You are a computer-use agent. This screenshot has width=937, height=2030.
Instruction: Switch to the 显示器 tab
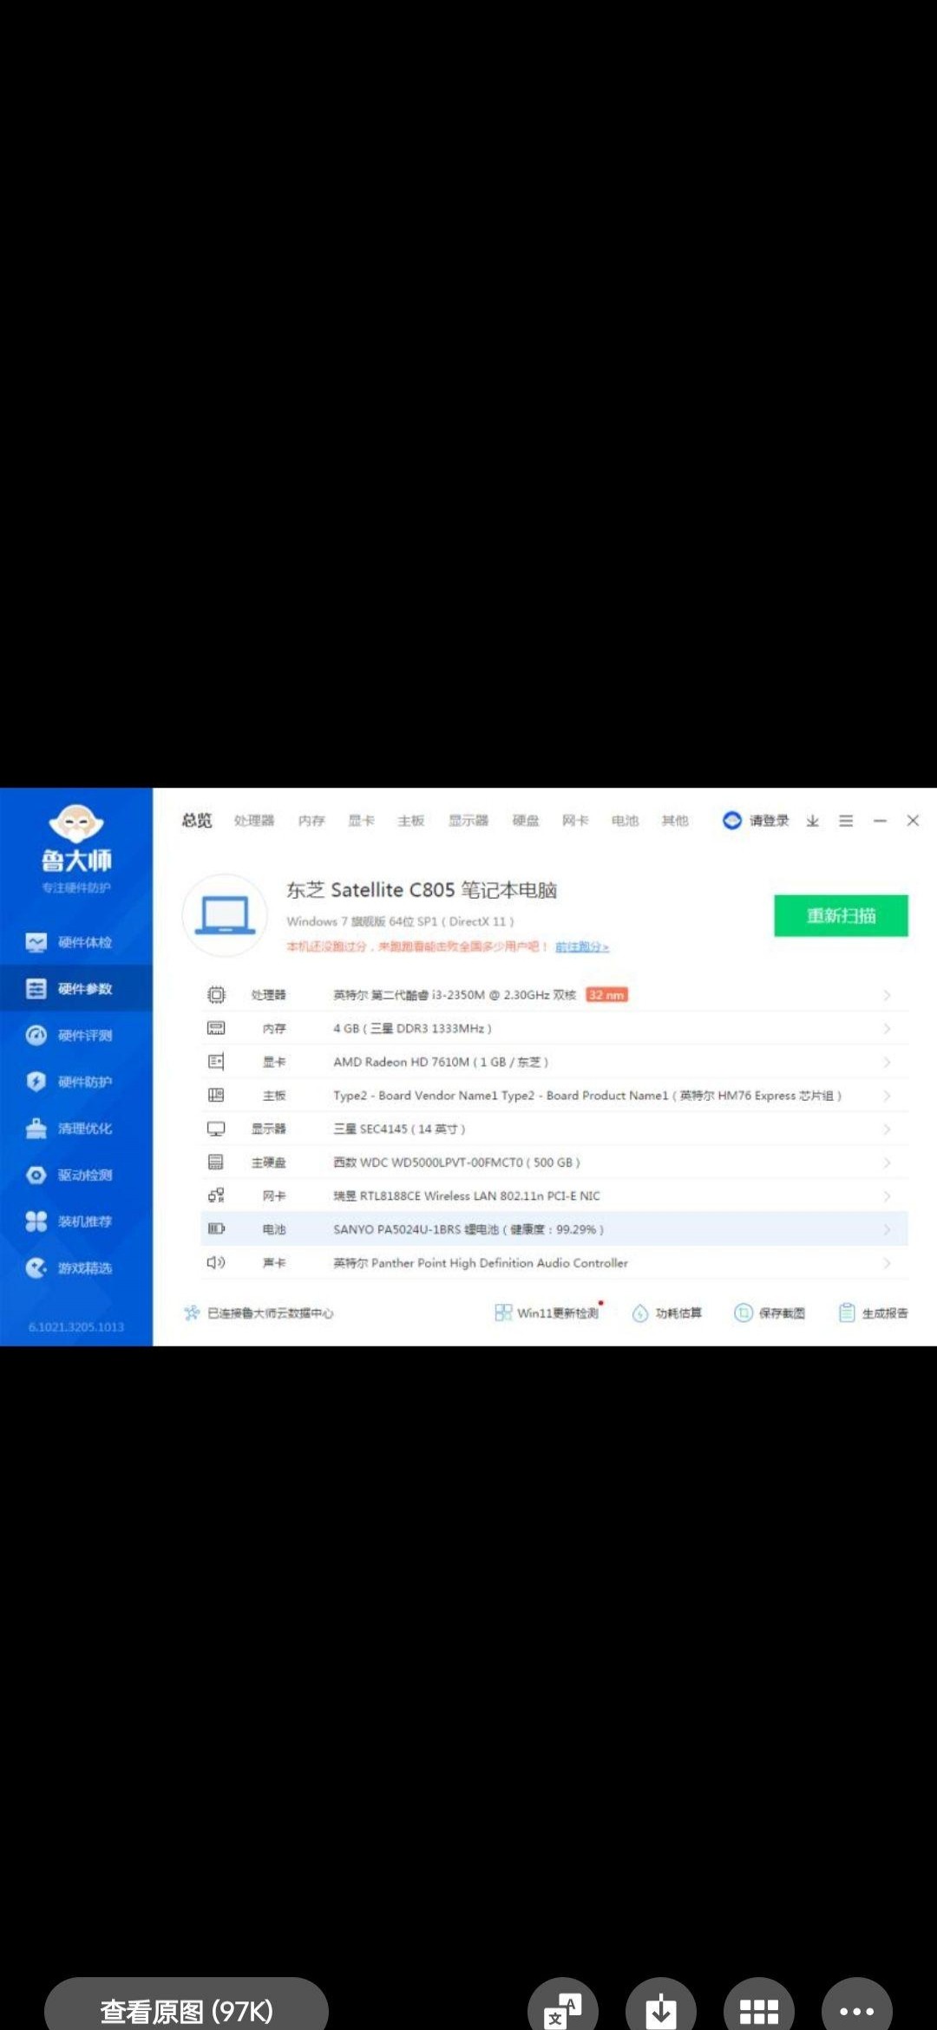(468, 821)
